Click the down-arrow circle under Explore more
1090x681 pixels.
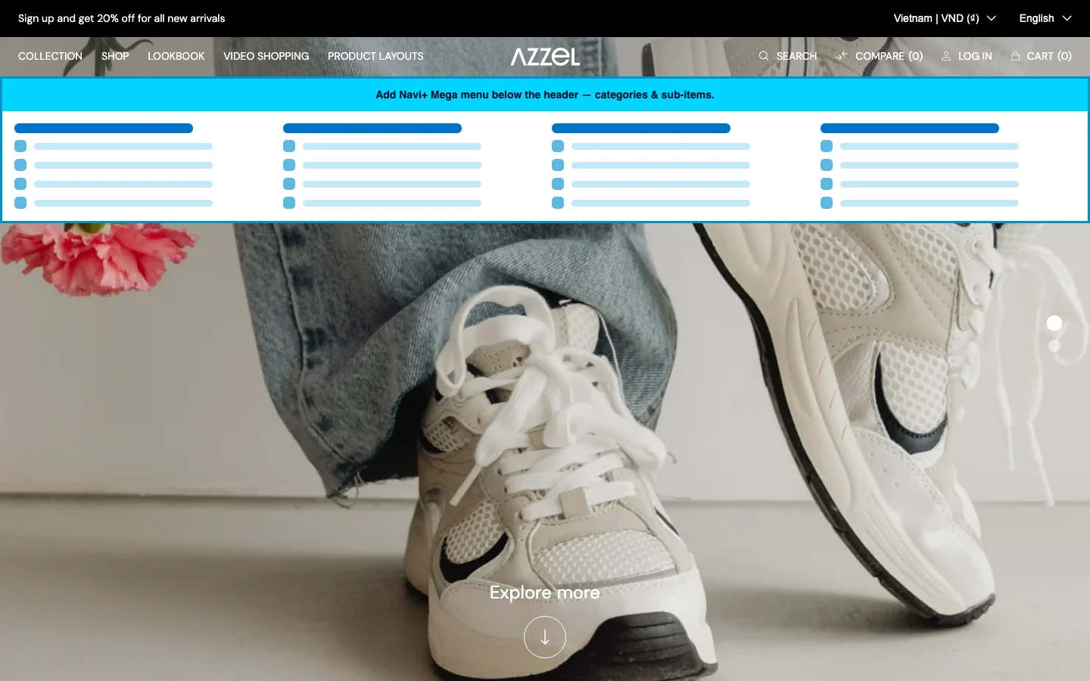(545, 637)
